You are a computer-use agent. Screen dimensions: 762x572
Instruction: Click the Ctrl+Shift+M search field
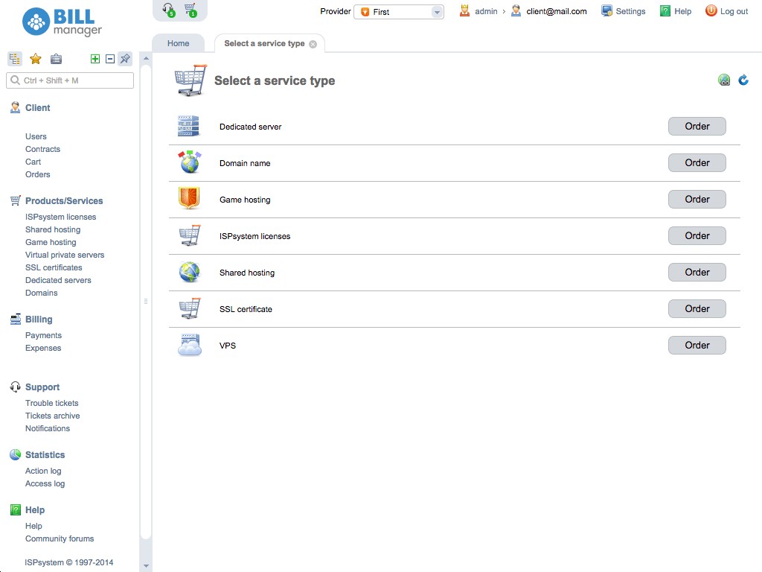coord(69,80)
